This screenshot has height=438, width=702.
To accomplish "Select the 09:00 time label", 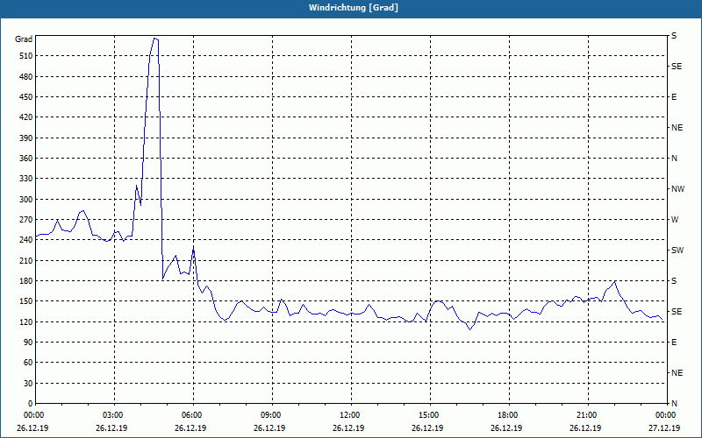I will coord(272,415).
